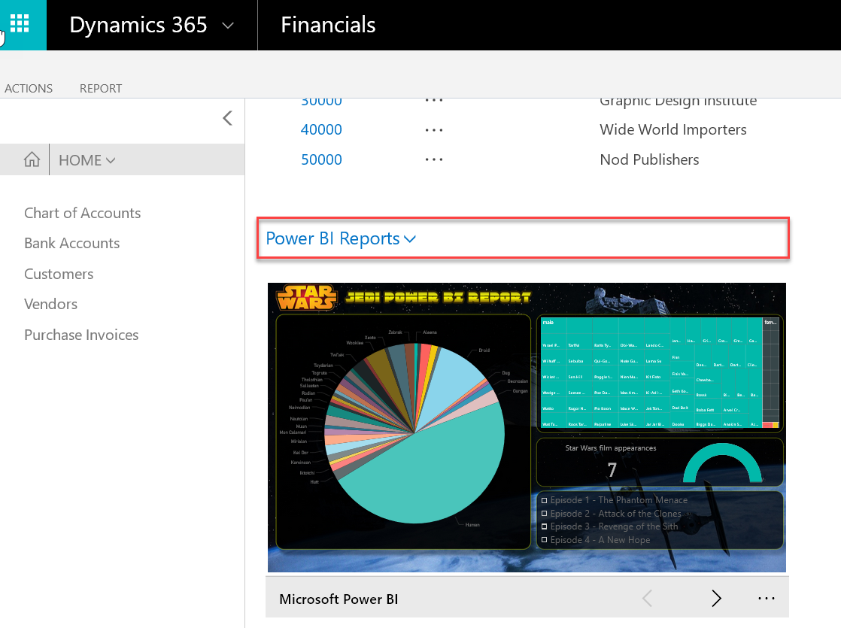Open customer number 50000
The height and width of the screenshot is (628, 841).
pyautogui.click(x=321, y=159)
